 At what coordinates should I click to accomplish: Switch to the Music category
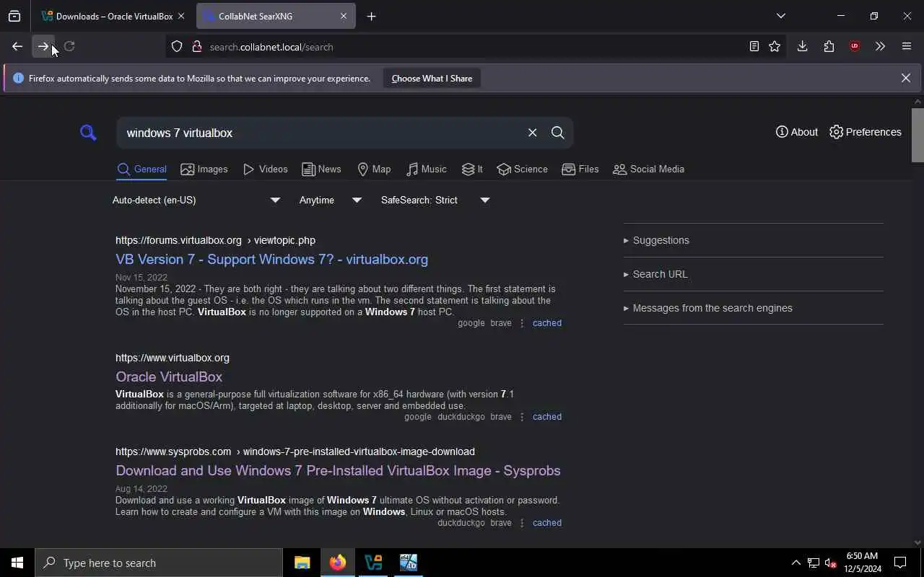427,169
